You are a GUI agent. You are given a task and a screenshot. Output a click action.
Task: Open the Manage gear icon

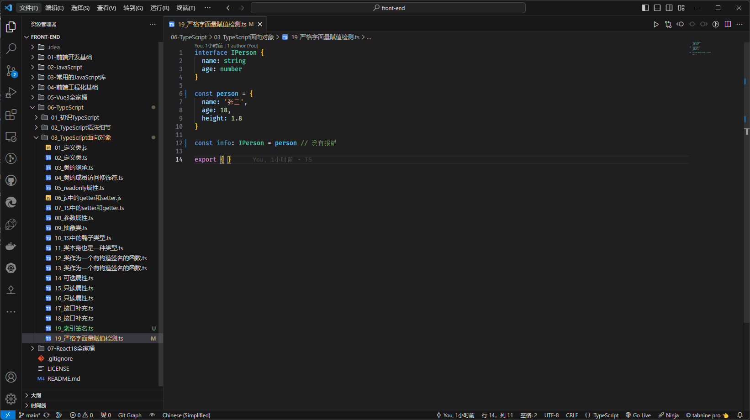11,399
